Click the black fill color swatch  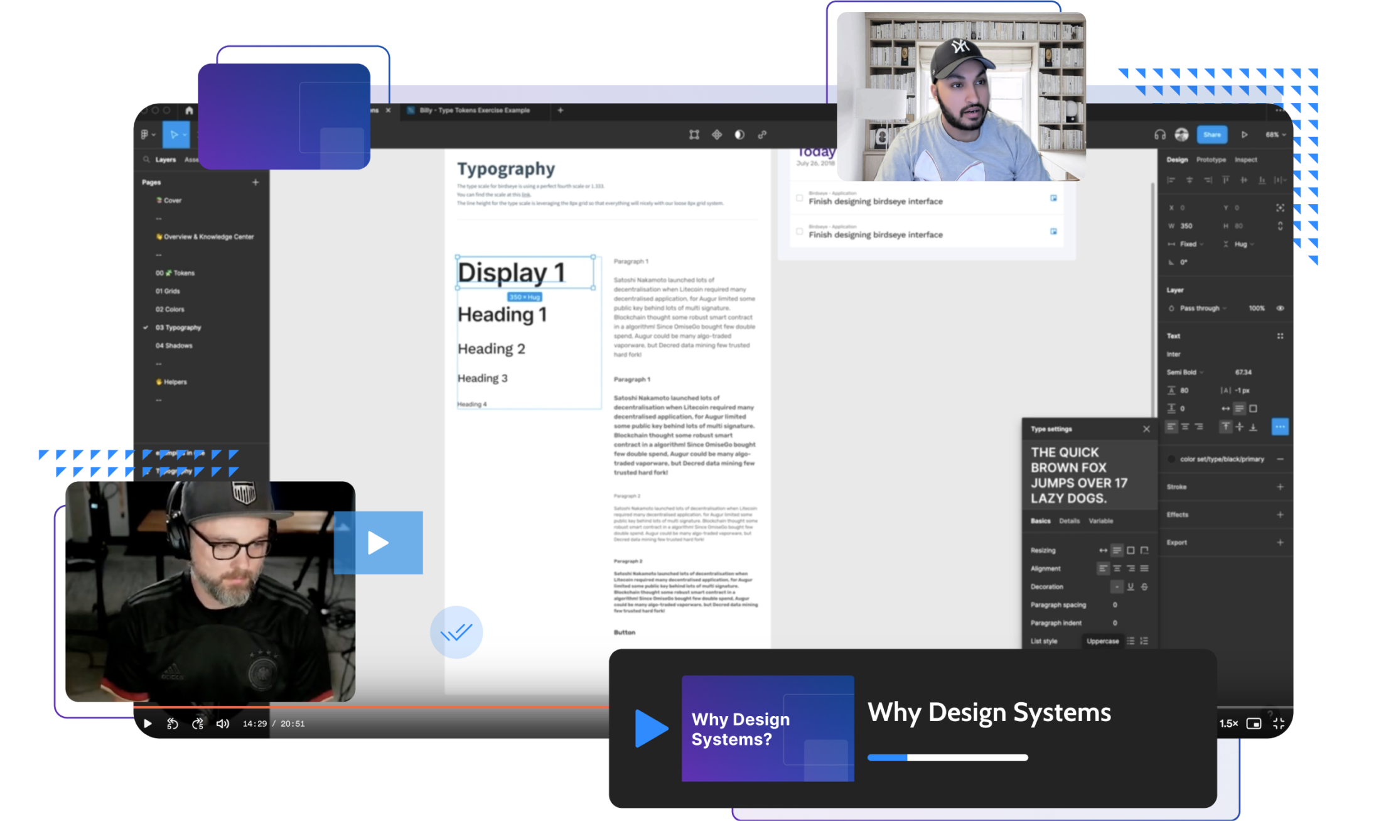(x=1171, y=459)
